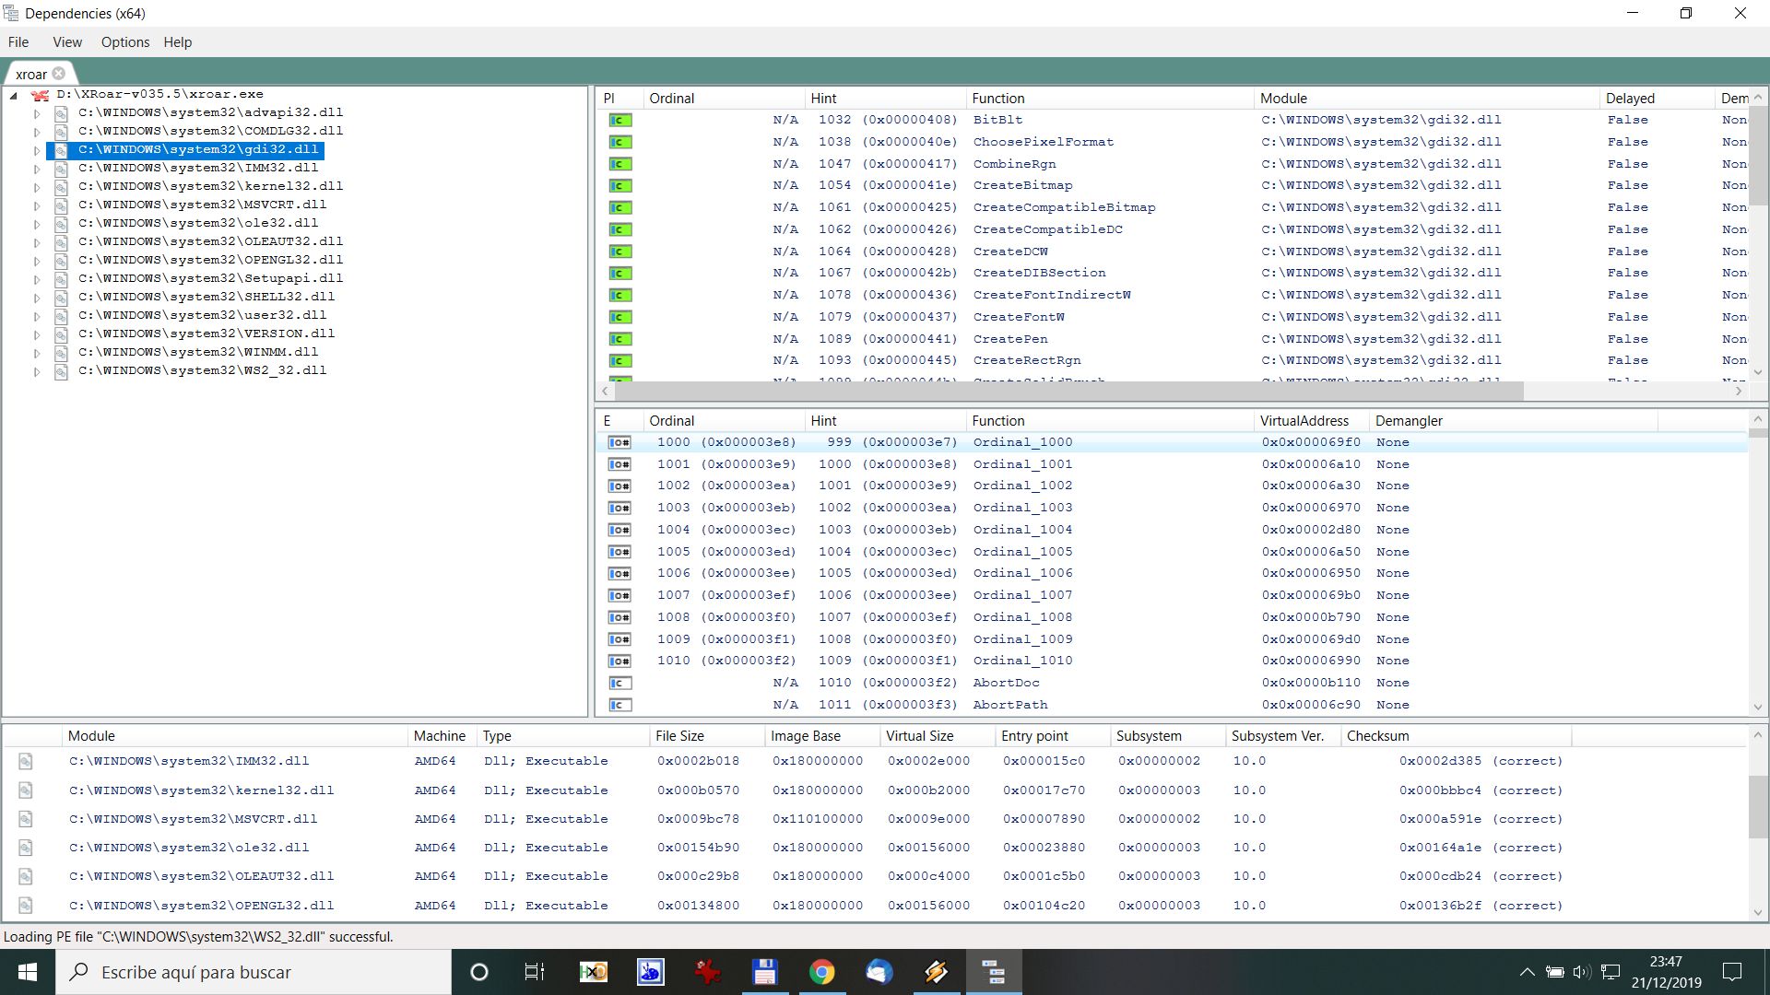Image resolution: width=1770 pixels, height=995 pixels.
Task: Toggle visibility of Ordinal_1005 export entry
Action: click(620, 552)
